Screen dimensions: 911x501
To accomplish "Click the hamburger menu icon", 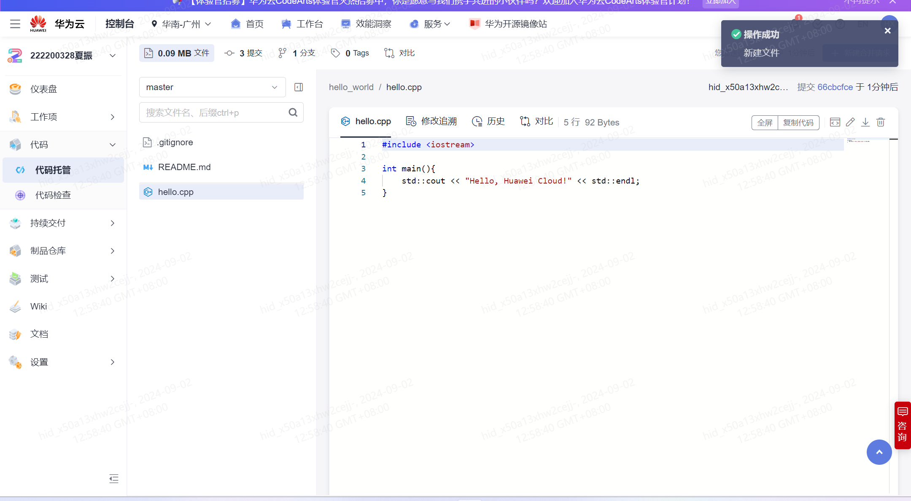I will pyautogui.click(x=15, y=24).
